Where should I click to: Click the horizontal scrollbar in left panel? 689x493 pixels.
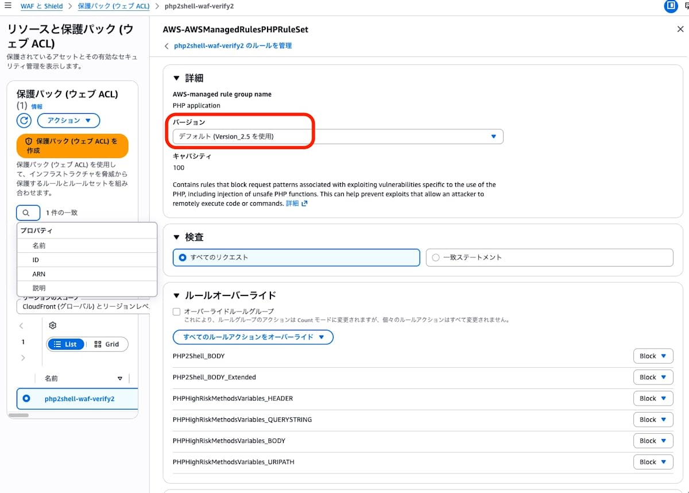19,415
